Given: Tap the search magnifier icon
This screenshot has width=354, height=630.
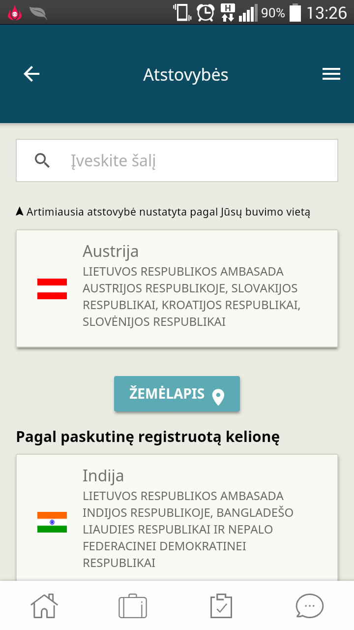Looking at the screenshot, I should click(43, 160).
